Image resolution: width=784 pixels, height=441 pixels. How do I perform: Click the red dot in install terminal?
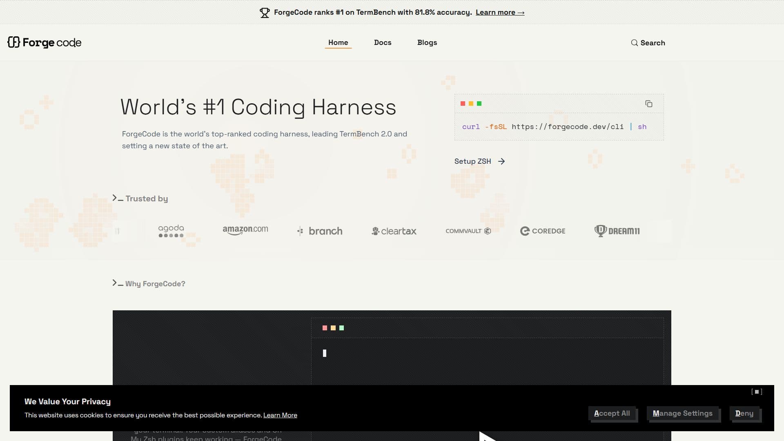click(x=463, y=104)
